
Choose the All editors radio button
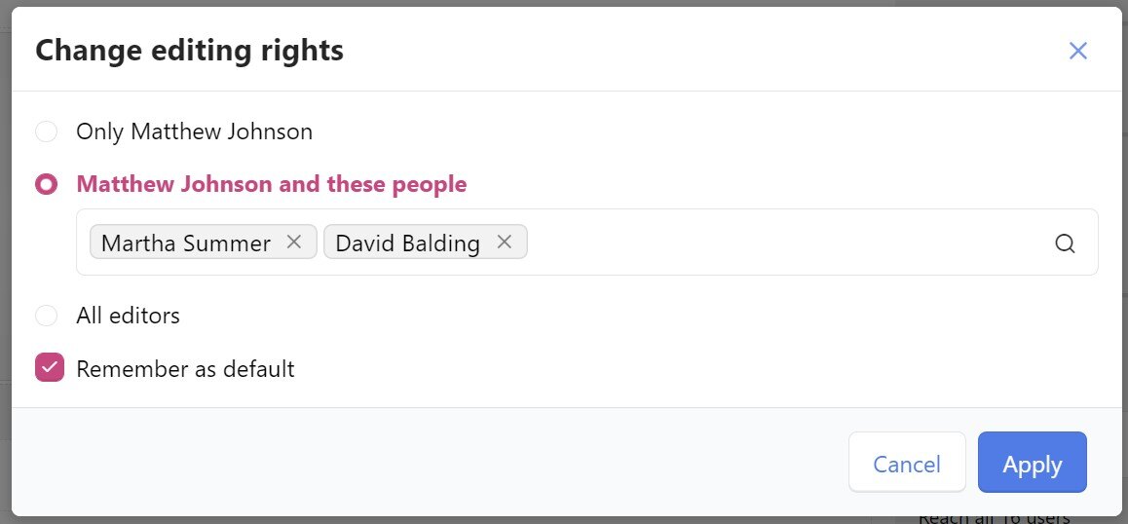point(46,316)
